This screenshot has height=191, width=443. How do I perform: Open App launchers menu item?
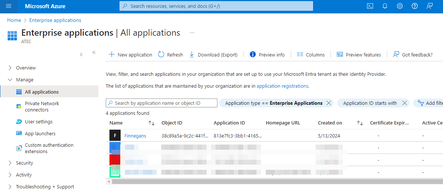(x=40, y=134)
